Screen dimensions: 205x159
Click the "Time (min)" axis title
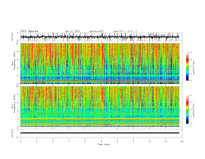point(104,144)
